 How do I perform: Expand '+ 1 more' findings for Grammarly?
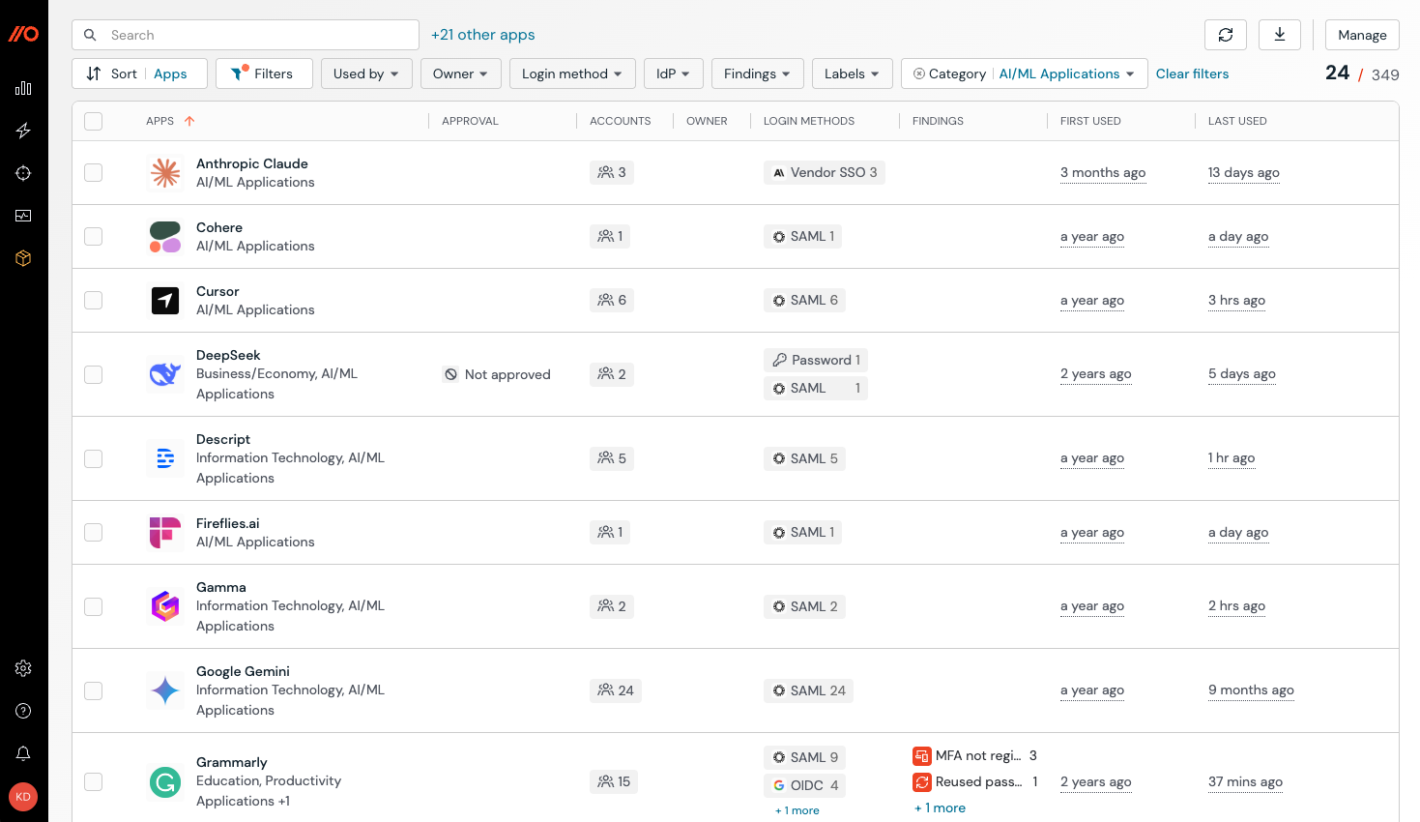coord(940,808)
